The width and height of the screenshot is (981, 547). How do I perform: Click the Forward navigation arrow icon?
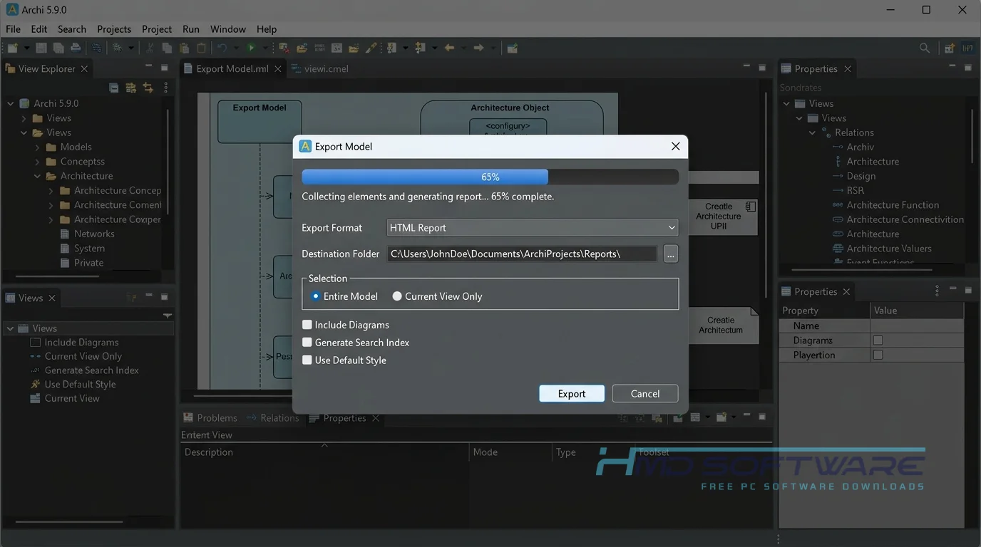coord(478,48)
